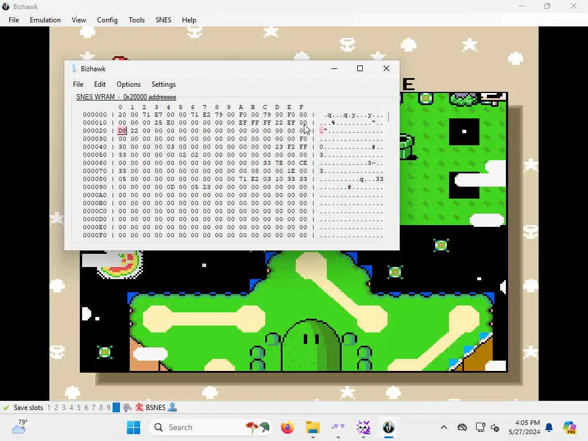Open Copilot preview icon in taskbar

click(x=569, y=427)
